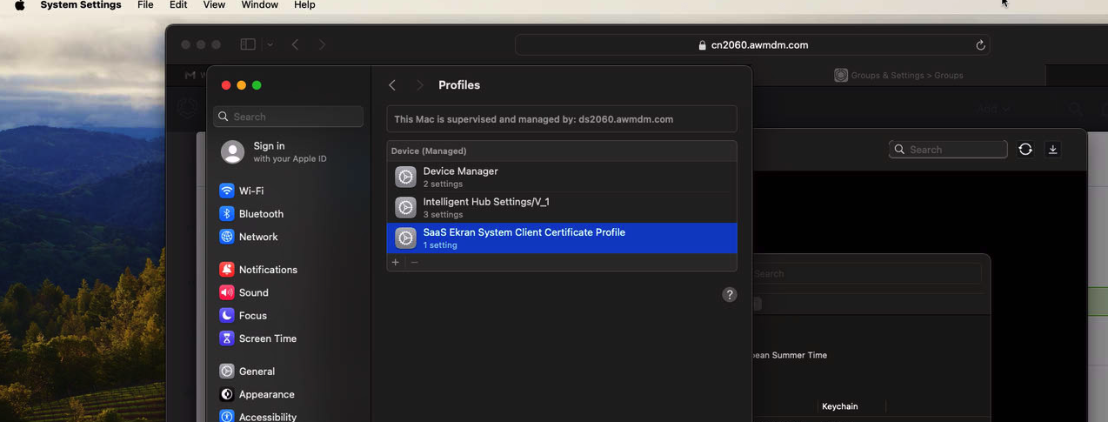Open Wi-Fi settings in sidebar
This screenshot has height=422, width=1108.
coord(250,191)
